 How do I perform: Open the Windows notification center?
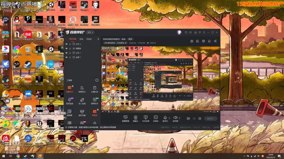pos(280,156)
